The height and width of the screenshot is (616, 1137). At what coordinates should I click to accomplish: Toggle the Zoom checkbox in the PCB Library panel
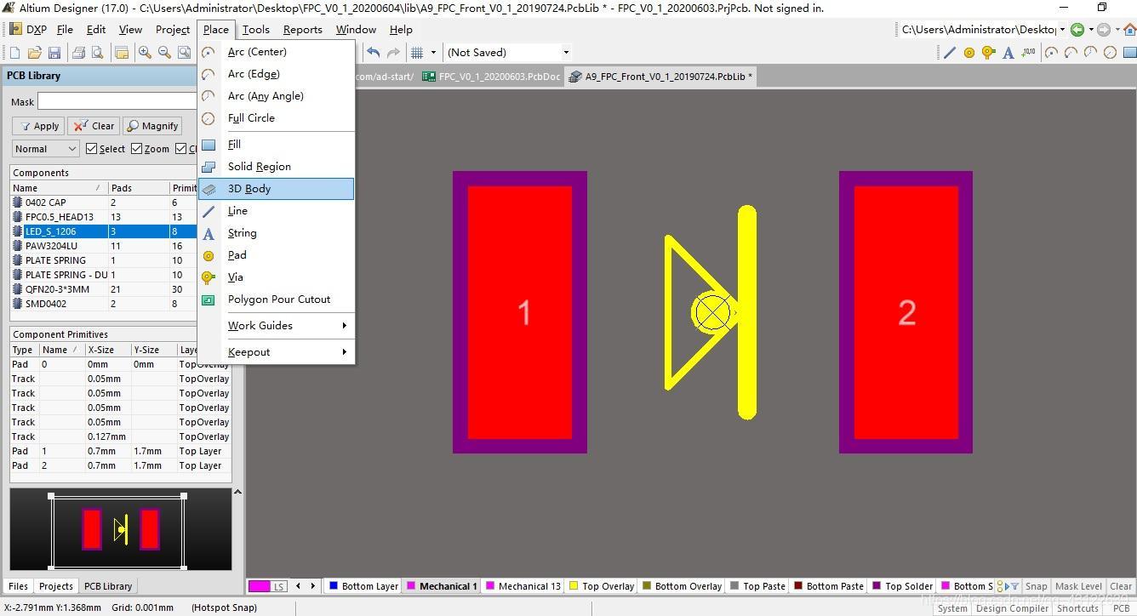point(137,149)
